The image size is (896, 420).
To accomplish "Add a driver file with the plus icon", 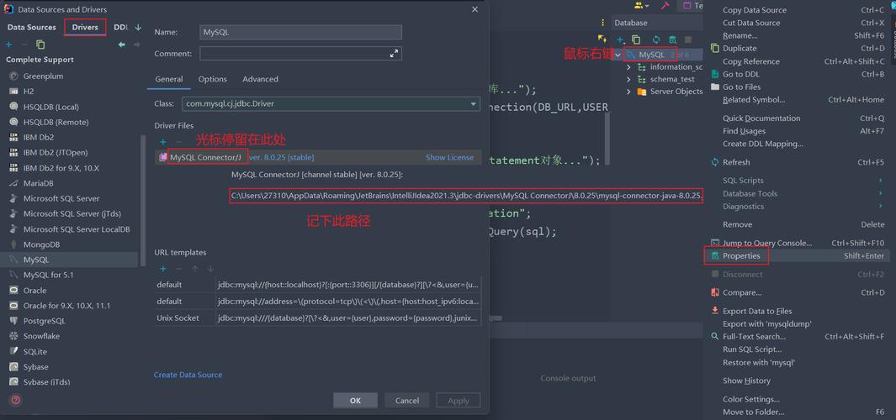I will point(163,141).
